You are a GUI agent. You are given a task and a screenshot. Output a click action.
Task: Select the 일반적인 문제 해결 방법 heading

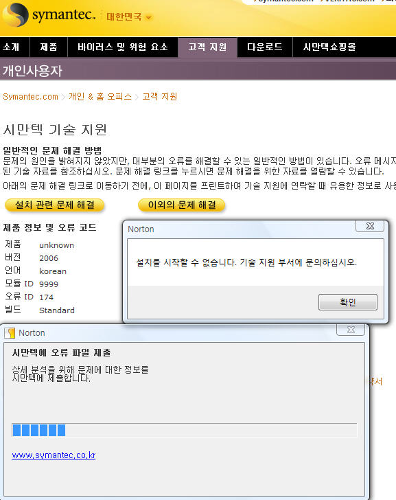[x=52, y=150]
